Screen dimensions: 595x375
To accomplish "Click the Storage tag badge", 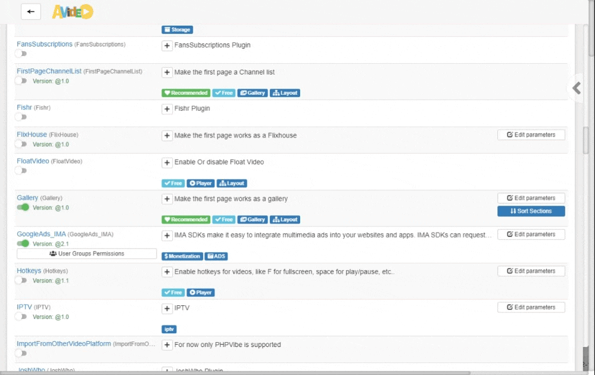I will (x=177, y=30).
